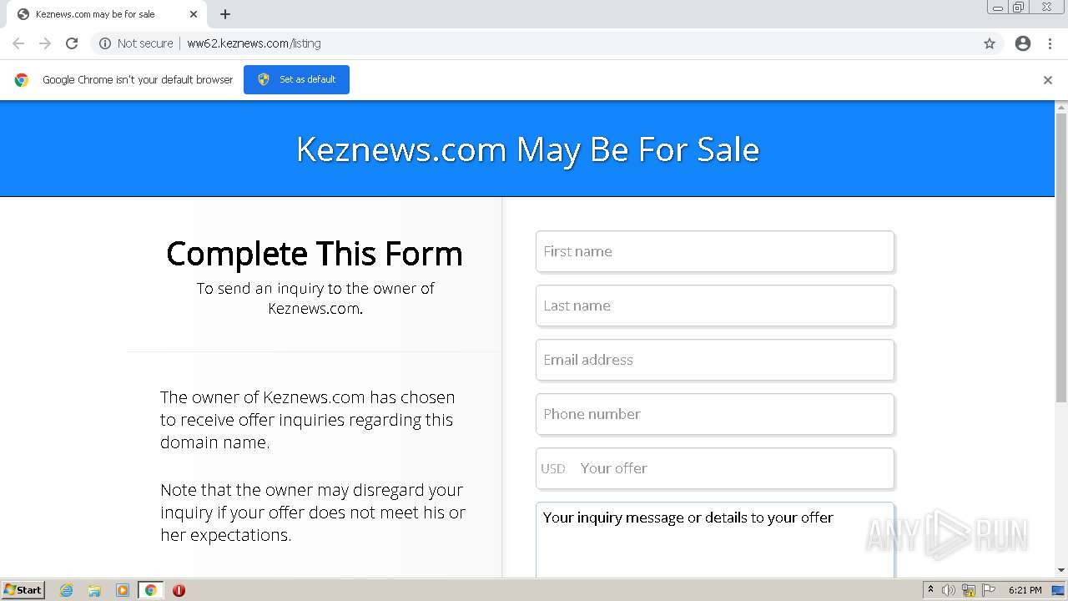This screenshot has height=601, width=1068.
Task: Bookmark this page with the star icon
Action: coord(990,43)
